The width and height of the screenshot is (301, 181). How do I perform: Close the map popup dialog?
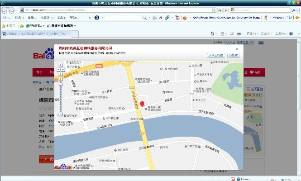[237, 48]
